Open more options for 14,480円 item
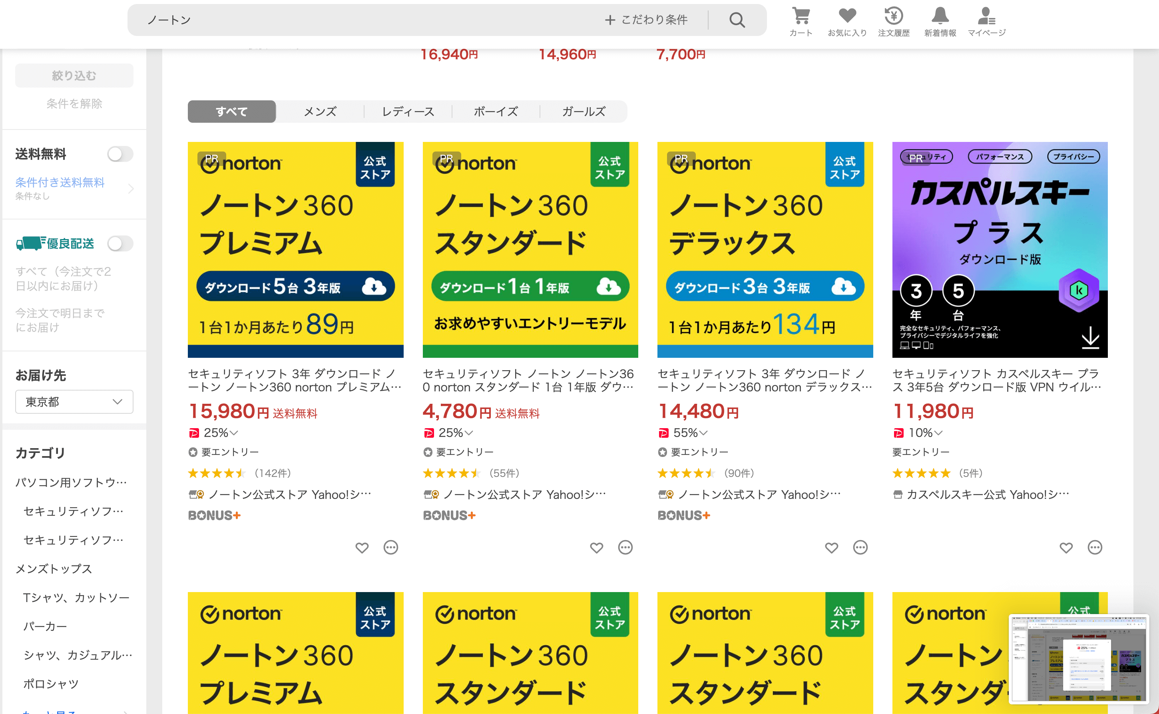This screenshot has height=714, width=1159. click(x=860, y=547)
